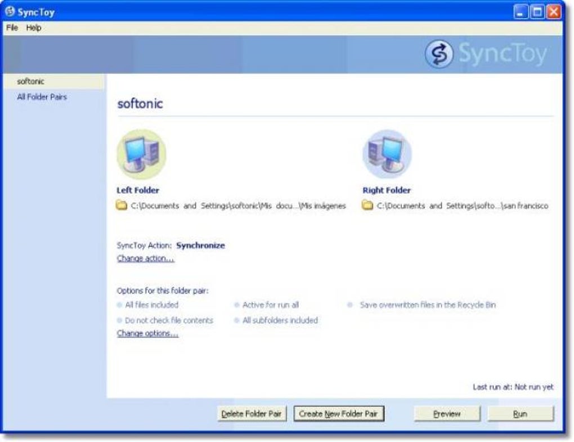The height and width of the screenshot is (442, 574).
Task: Minimize the SyncToy window
Action: [521, 12]
